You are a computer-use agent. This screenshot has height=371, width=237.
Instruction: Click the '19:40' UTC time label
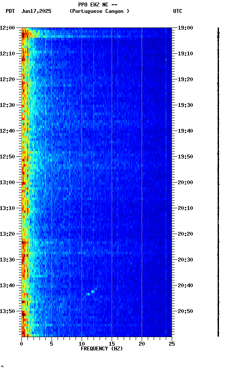pos(185,131)
